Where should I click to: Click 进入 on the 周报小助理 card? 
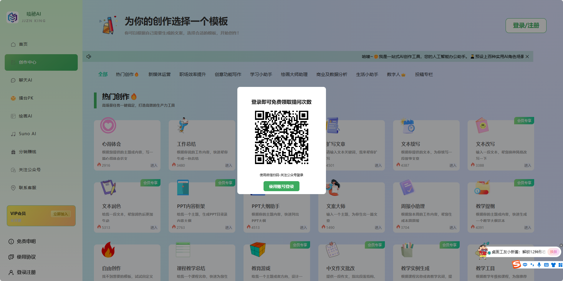point(453,228)
